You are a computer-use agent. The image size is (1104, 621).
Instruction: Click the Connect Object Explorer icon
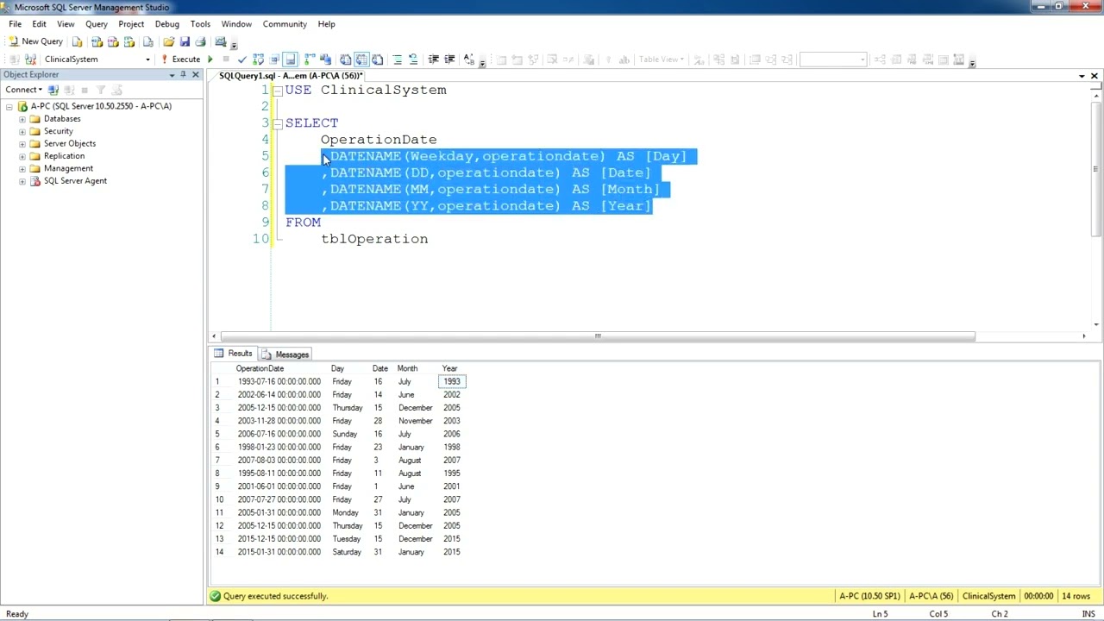point(53,90)
